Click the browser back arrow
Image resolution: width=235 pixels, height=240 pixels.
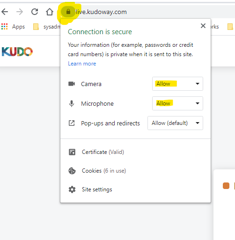[x=5, y=12]
